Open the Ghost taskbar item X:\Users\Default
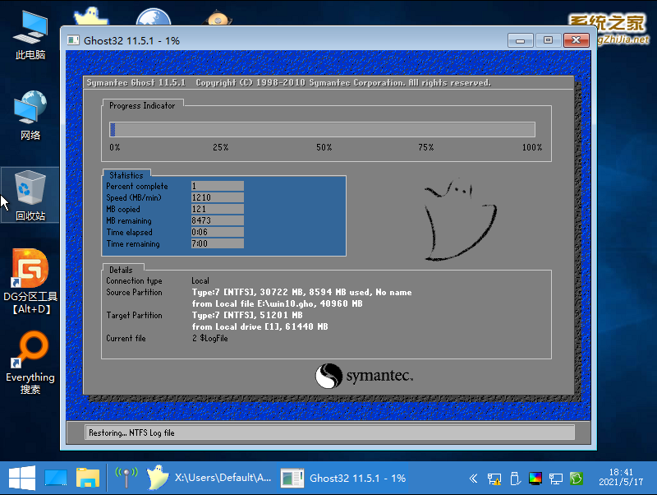The image size is (657, 495). click(x=209, y=478)
